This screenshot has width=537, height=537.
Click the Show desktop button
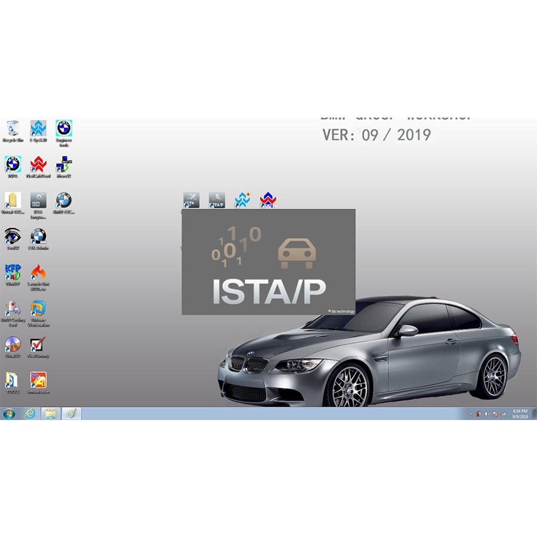coord(535,413)
